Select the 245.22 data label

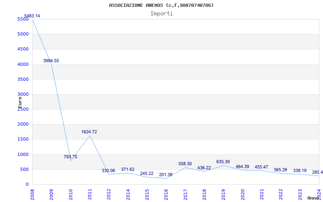pyautogui.click(x=147, y=174)
